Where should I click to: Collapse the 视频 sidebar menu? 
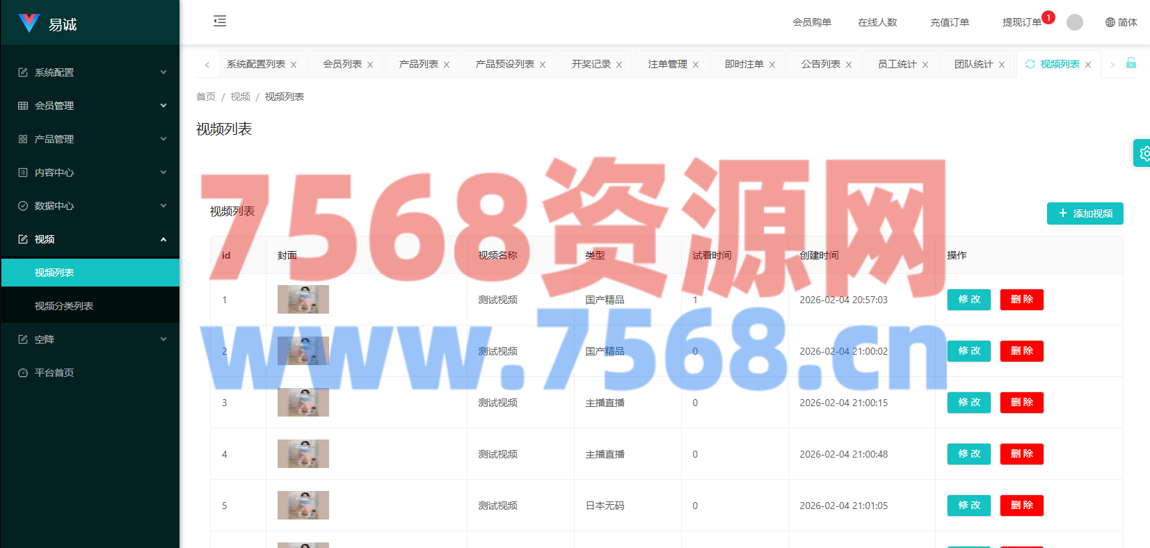coord(90,239)
